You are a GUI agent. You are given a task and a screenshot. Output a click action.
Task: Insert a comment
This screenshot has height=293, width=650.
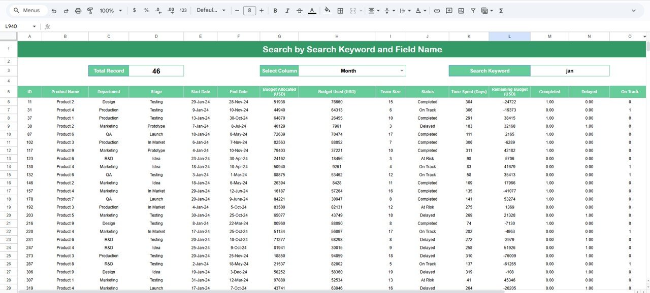coord(449,10)
